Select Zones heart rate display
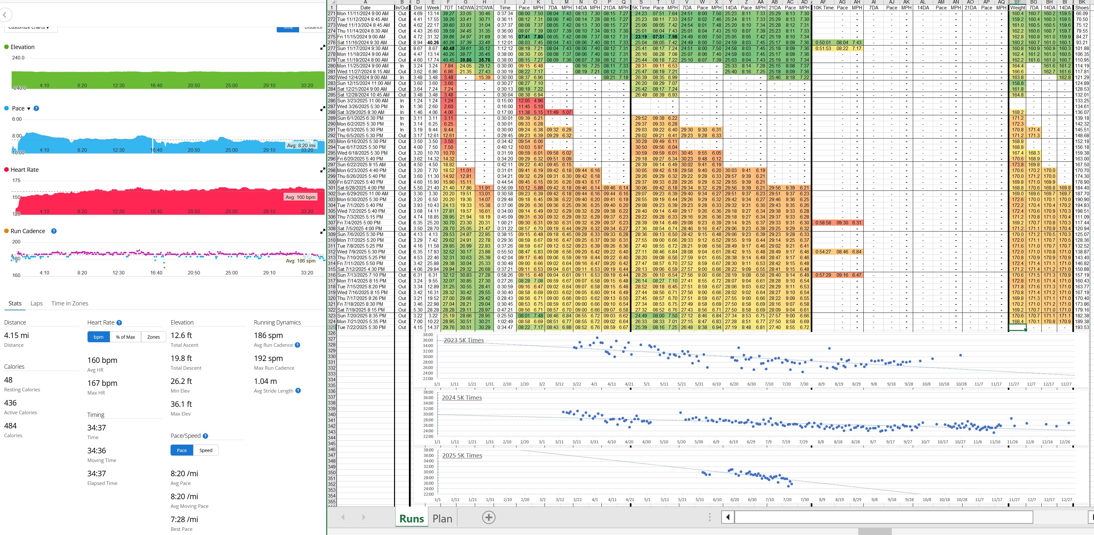 point(154,337)
